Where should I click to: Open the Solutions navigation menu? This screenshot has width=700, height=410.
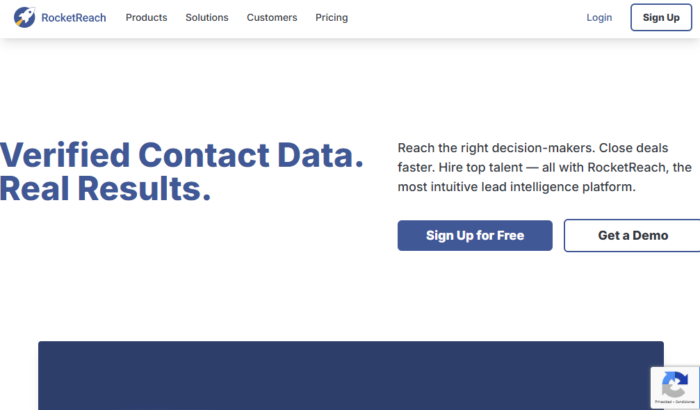(206, 17)
